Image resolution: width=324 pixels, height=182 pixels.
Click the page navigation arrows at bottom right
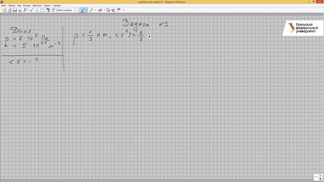320,177
